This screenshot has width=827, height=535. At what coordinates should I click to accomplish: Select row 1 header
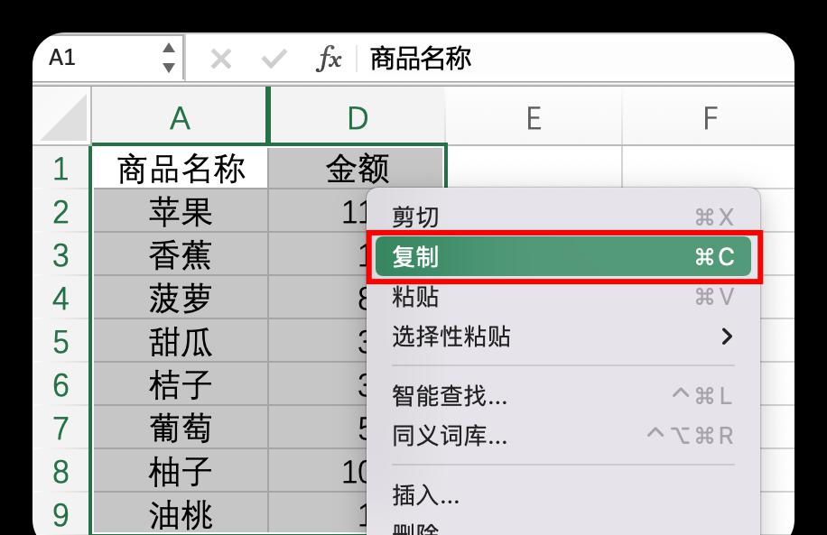(x=61, y=168)
